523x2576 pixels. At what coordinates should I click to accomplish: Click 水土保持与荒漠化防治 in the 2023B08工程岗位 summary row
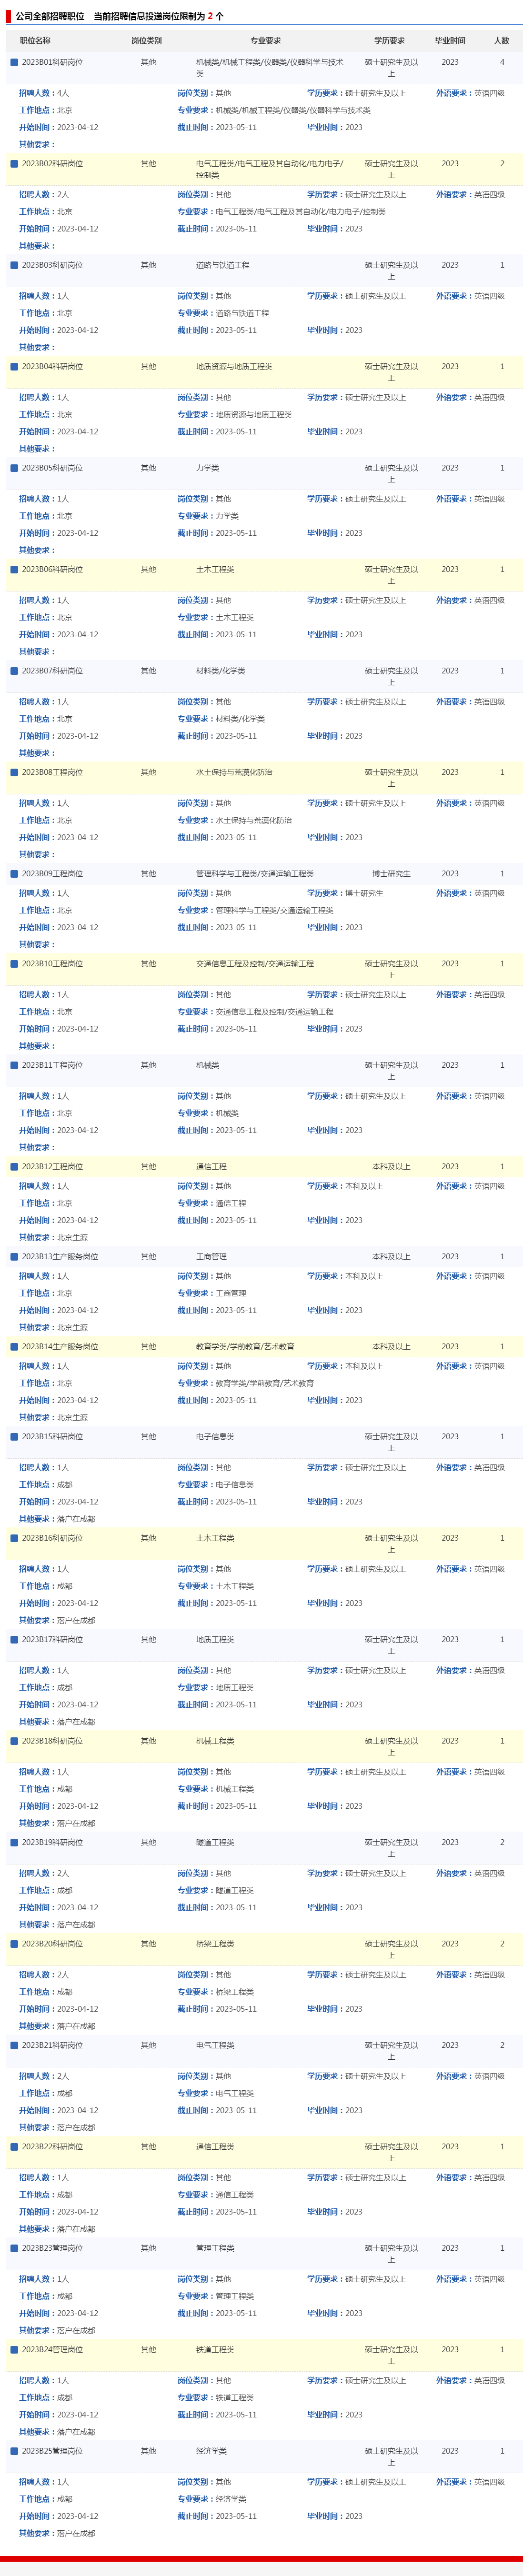[x=234, y=772]
